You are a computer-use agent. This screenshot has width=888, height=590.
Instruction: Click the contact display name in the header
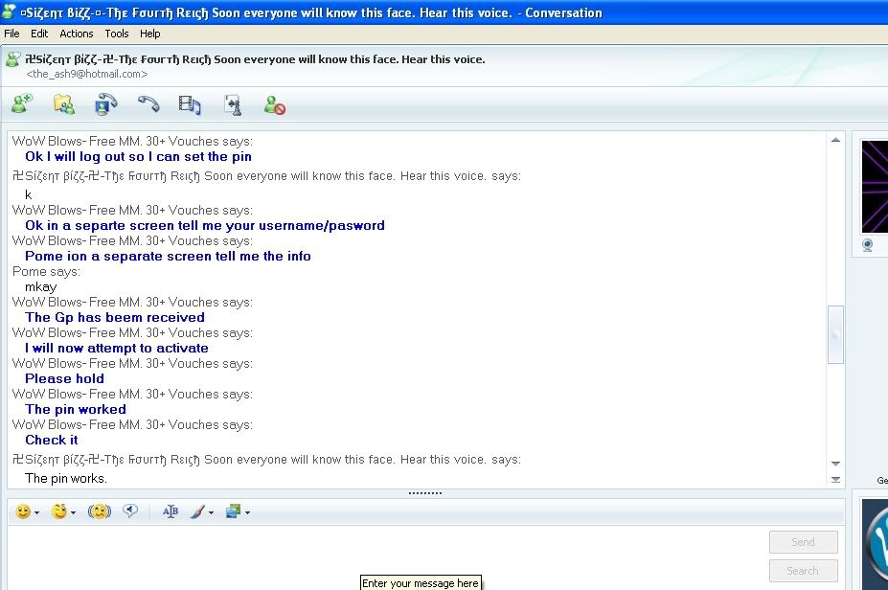tap(255, 59)
